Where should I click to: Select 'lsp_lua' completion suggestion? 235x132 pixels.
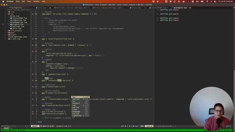pyautogui.click(x=80, y=114)
